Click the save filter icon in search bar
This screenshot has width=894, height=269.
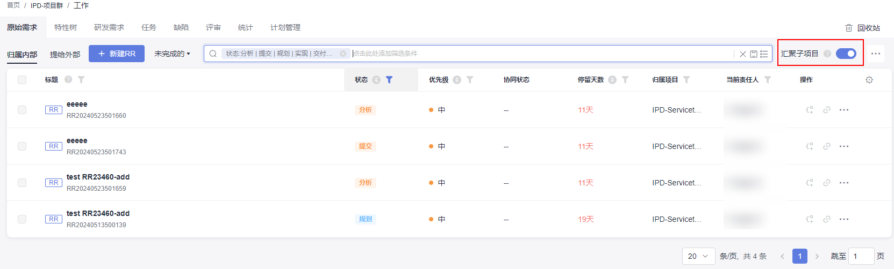(754, 54)
